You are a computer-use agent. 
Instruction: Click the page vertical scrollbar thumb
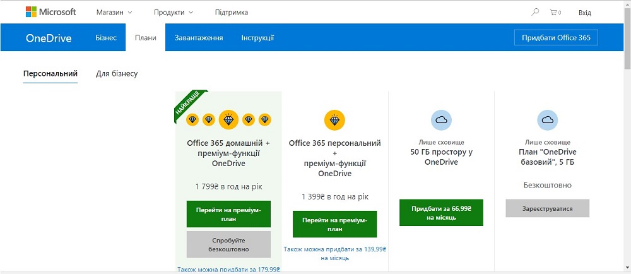pos(627,39)
